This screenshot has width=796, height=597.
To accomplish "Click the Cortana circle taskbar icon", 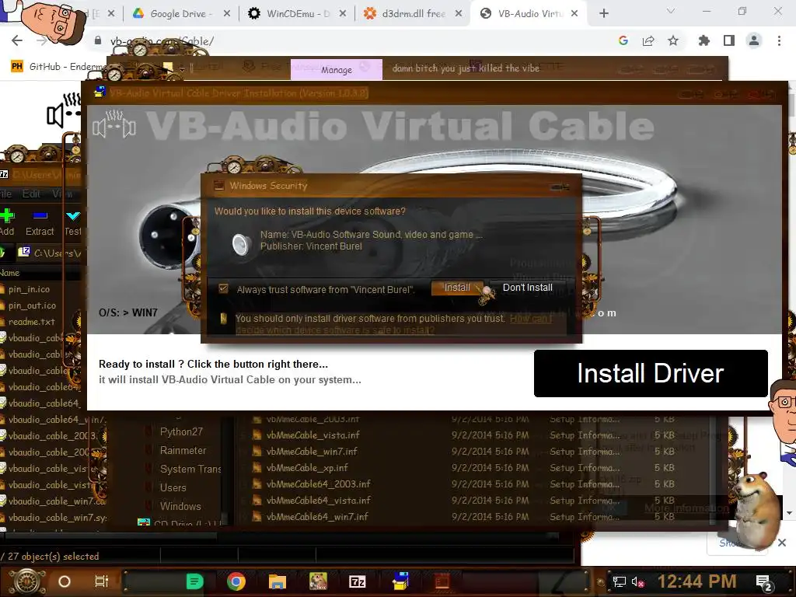I will 64,581.
